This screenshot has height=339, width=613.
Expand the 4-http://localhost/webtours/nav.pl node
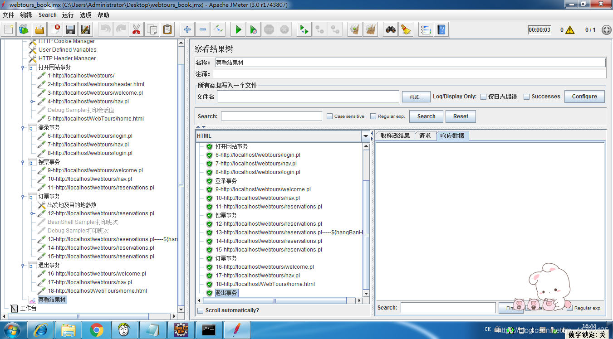(32, 102)
